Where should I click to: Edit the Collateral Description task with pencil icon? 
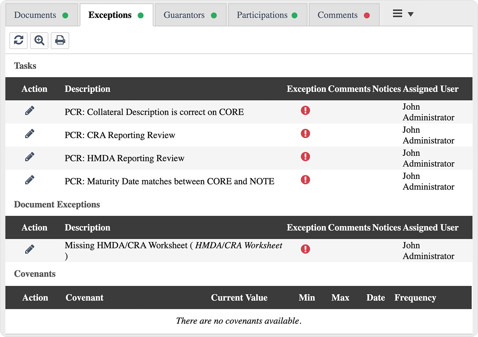pos(30,111)
